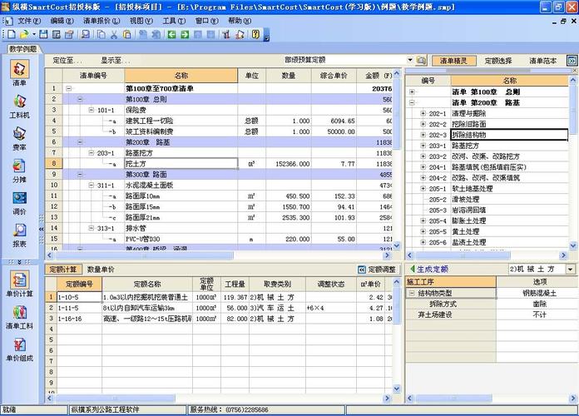This screenshot has height=416, width=579.
Task: Create a new file from the toolbar
Action: [12, 35]
